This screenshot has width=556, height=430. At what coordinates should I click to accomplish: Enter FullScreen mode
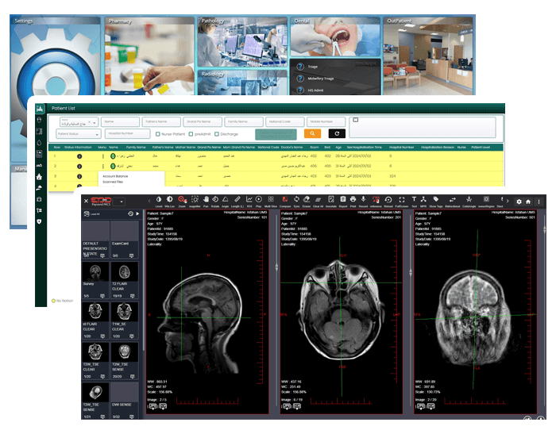[402, 201]
